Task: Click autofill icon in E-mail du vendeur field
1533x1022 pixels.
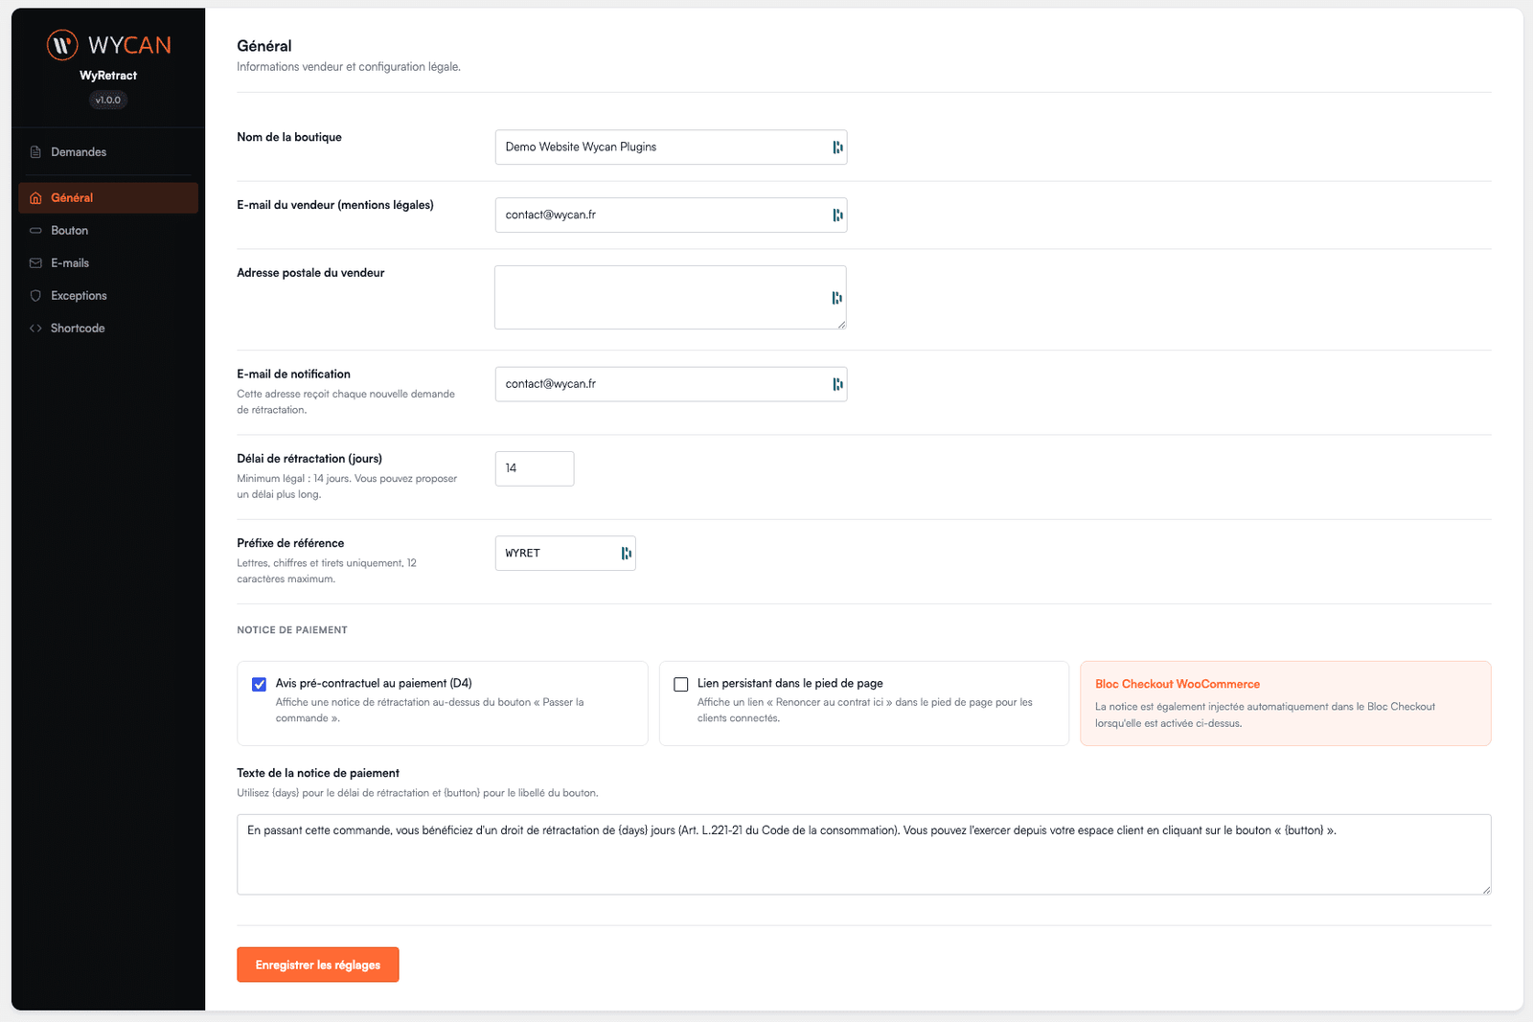Action: point(837,216)
